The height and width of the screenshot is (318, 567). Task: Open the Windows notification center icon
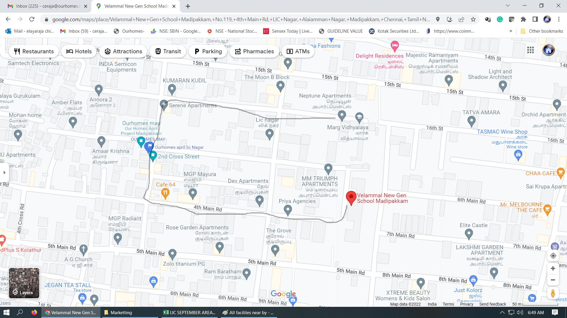click(555, 312)
